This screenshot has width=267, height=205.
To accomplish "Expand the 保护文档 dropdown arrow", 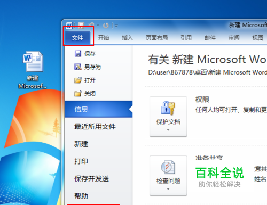I will point(168,130).
